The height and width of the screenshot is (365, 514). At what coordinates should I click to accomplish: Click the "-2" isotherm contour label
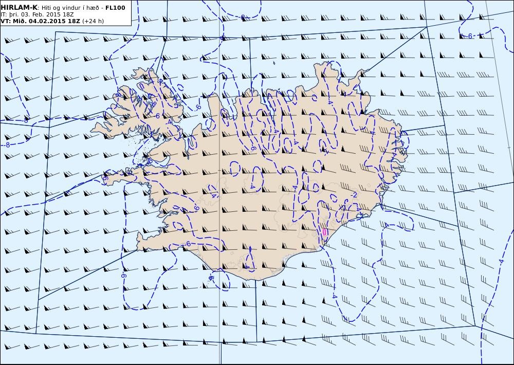pyautogui.click(x=354, y=195)
